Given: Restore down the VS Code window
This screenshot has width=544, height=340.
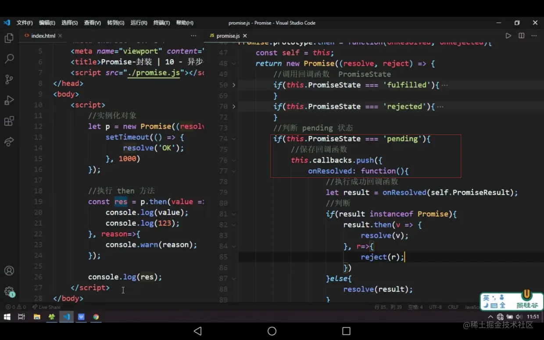Looking at the screenshot, I should pyautogui.click(x=517, y=23).
